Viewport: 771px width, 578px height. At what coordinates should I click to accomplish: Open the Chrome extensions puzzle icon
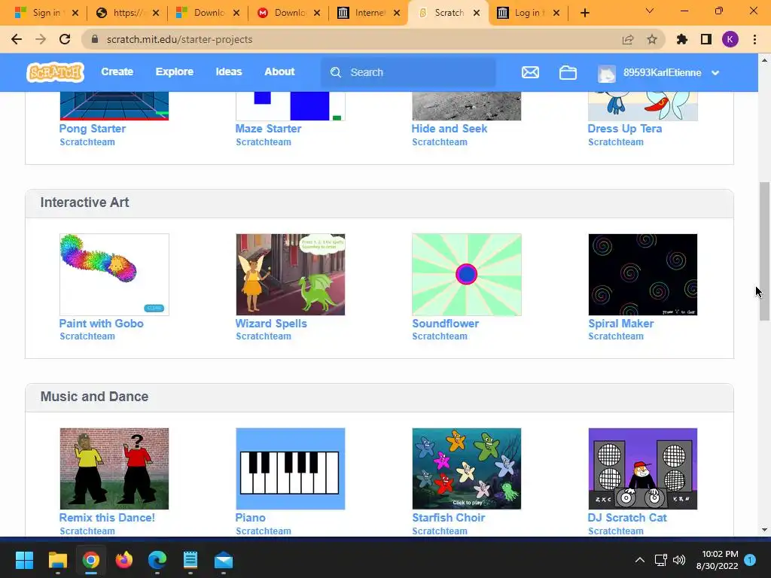coord(682,39)
